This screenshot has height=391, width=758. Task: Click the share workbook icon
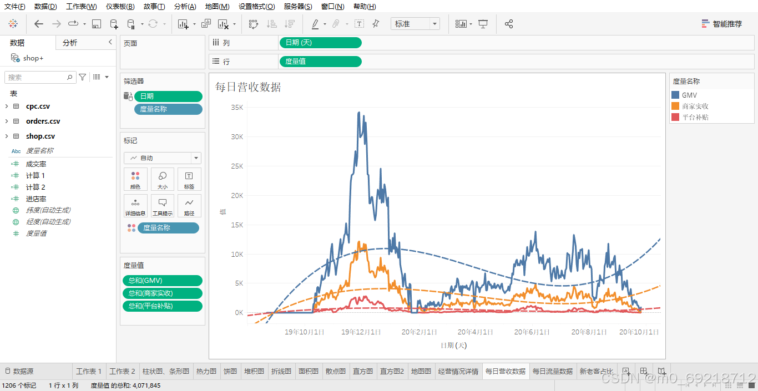(x=509, y=24)
